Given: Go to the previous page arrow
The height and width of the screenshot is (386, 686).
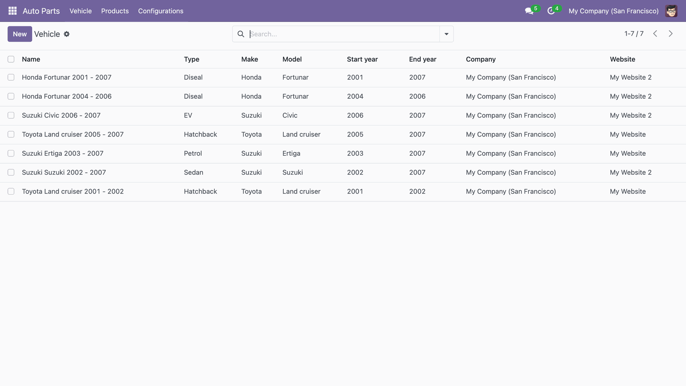Looking at the screenshot, I should click(655, 34).
